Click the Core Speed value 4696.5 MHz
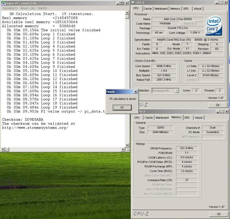Viewport: 230px width, 219px height. [x=164, y=66]
